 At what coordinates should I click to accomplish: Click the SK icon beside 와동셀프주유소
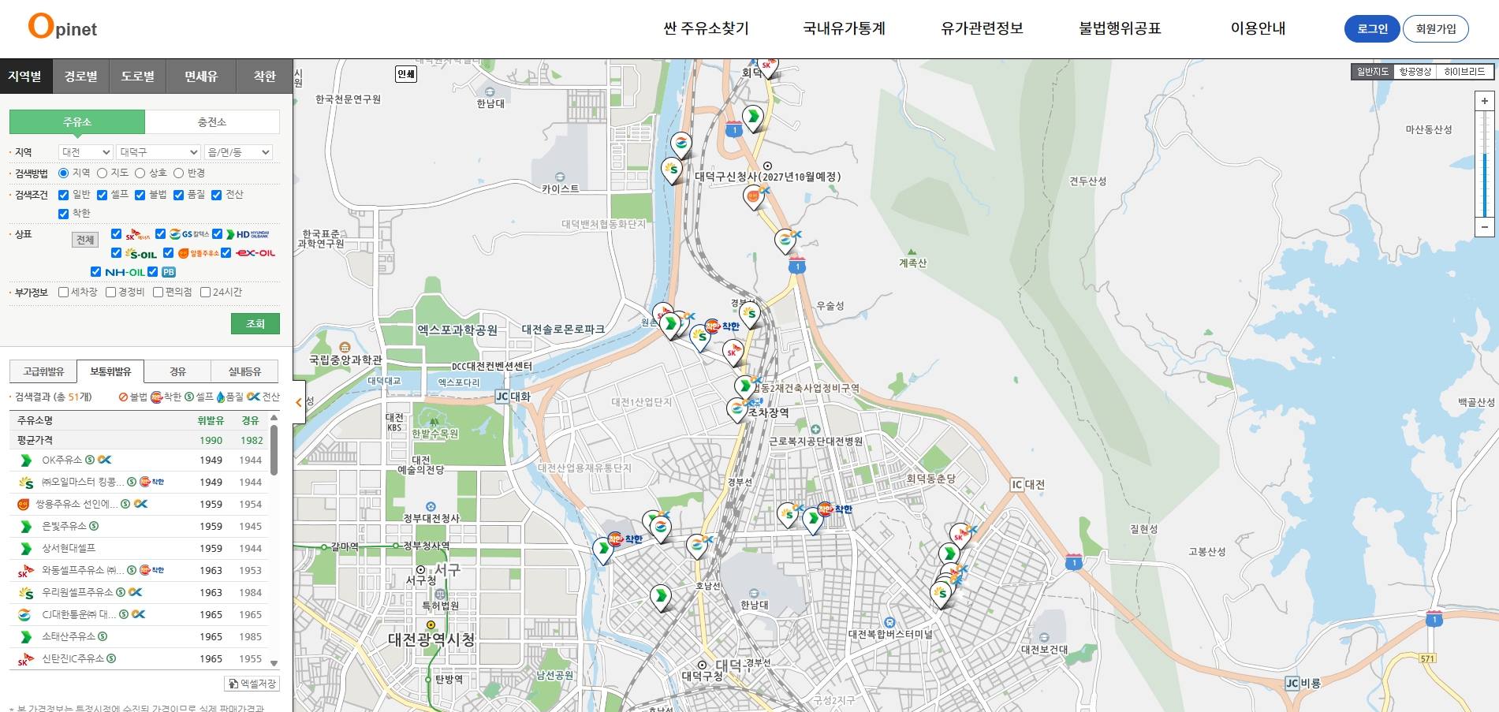tap(25, 570)
